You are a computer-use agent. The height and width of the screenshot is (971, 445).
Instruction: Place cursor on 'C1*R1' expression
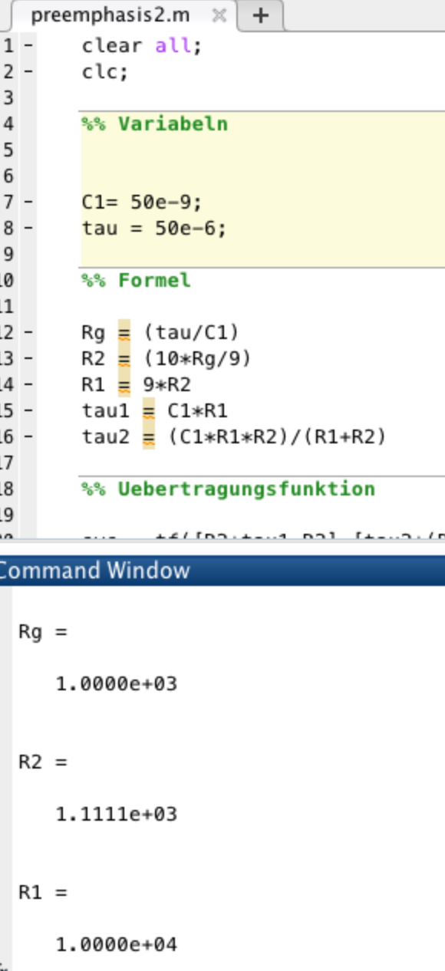coord(197,411)
